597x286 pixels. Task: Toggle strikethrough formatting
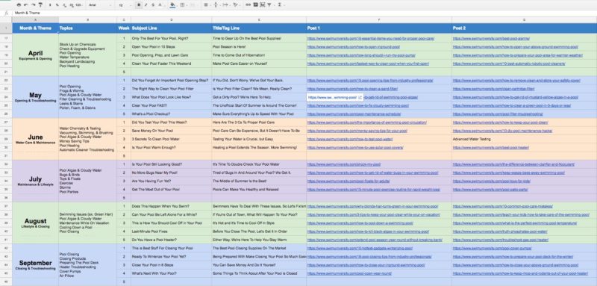(153, 5)
